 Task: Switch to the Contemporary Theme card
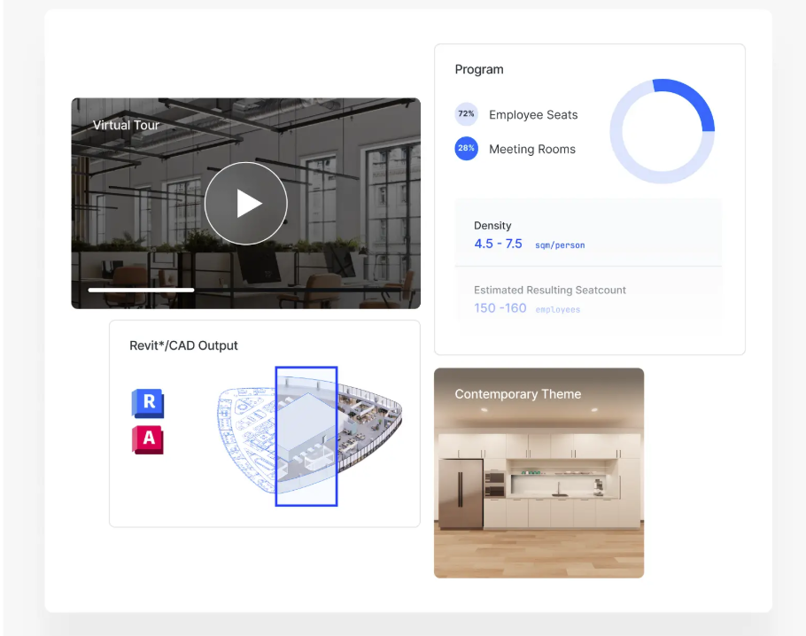(x=539, y=472)
